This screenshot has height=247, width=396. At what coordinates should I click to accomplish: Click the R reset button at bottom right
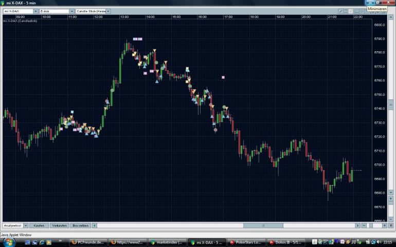pos(391,225)
